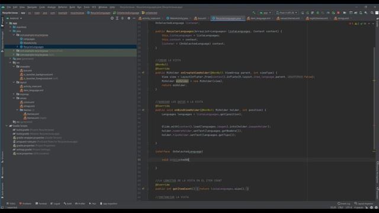Collapse the Gradle Scripts node

7,126
